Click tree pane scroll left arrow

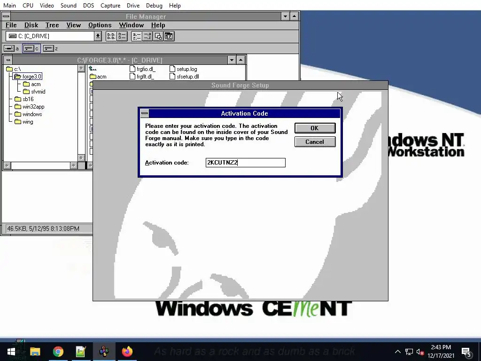click(7, 166)
